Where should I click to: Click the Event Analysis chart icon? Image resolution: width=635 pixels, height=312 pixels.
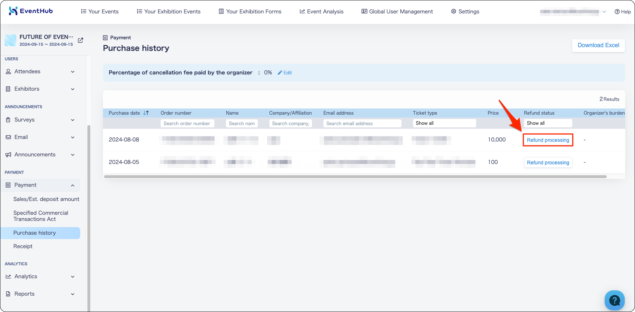302,11
